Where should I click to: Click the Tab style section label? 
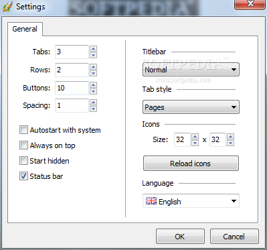[x=157, y=89]
